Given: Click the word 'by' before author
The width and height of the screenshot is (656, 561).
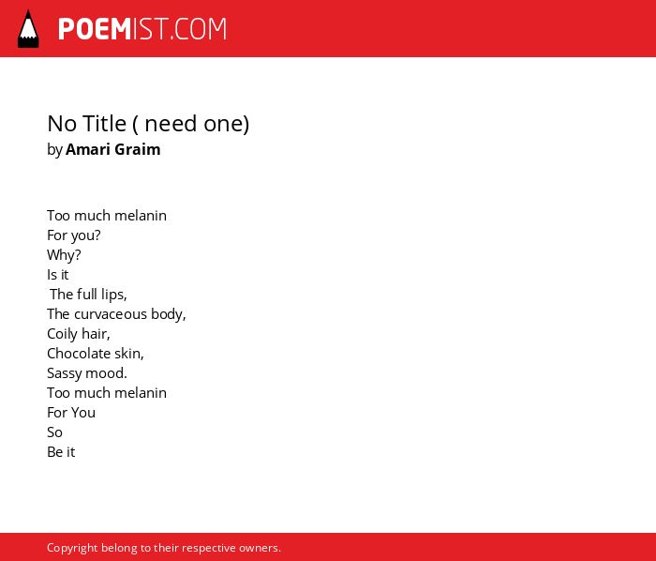Looking at the screenshot, I should coord(54,150).
